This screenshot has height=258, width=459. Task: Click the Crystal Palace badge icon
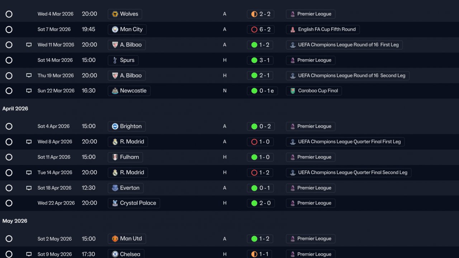click(x=115, y=203)
